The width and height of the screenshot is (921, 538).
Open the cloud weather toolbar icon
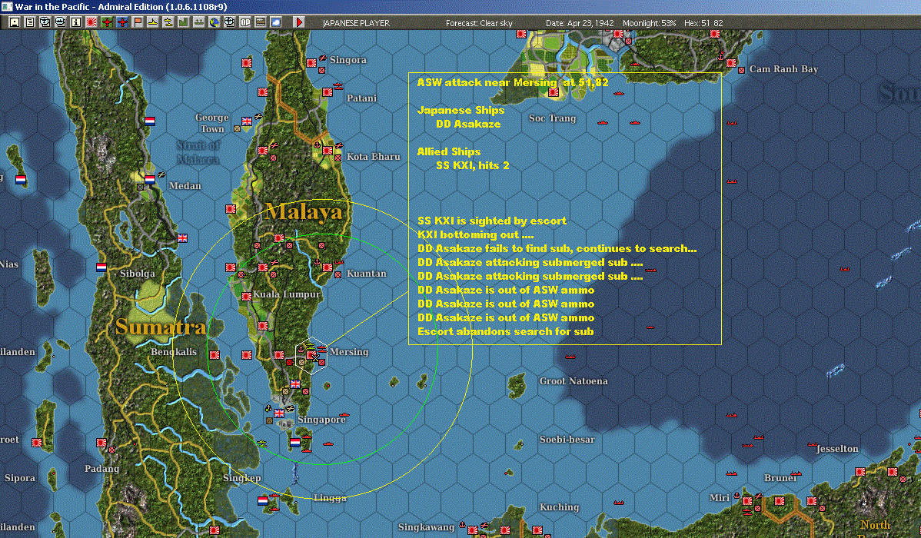click(275, 22)
